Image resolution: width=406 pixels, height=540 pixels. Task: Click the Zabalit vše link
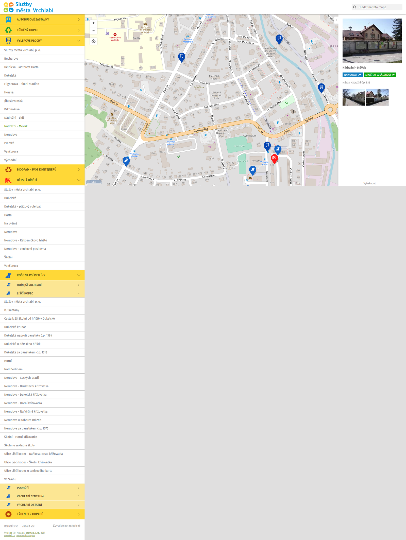click(28, 526)
